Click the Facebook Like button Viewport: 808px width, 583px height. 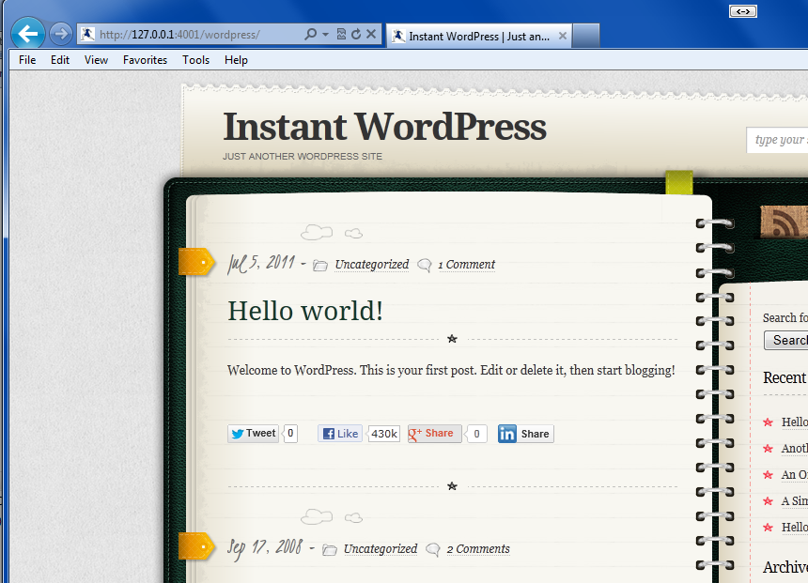(340, 434)
